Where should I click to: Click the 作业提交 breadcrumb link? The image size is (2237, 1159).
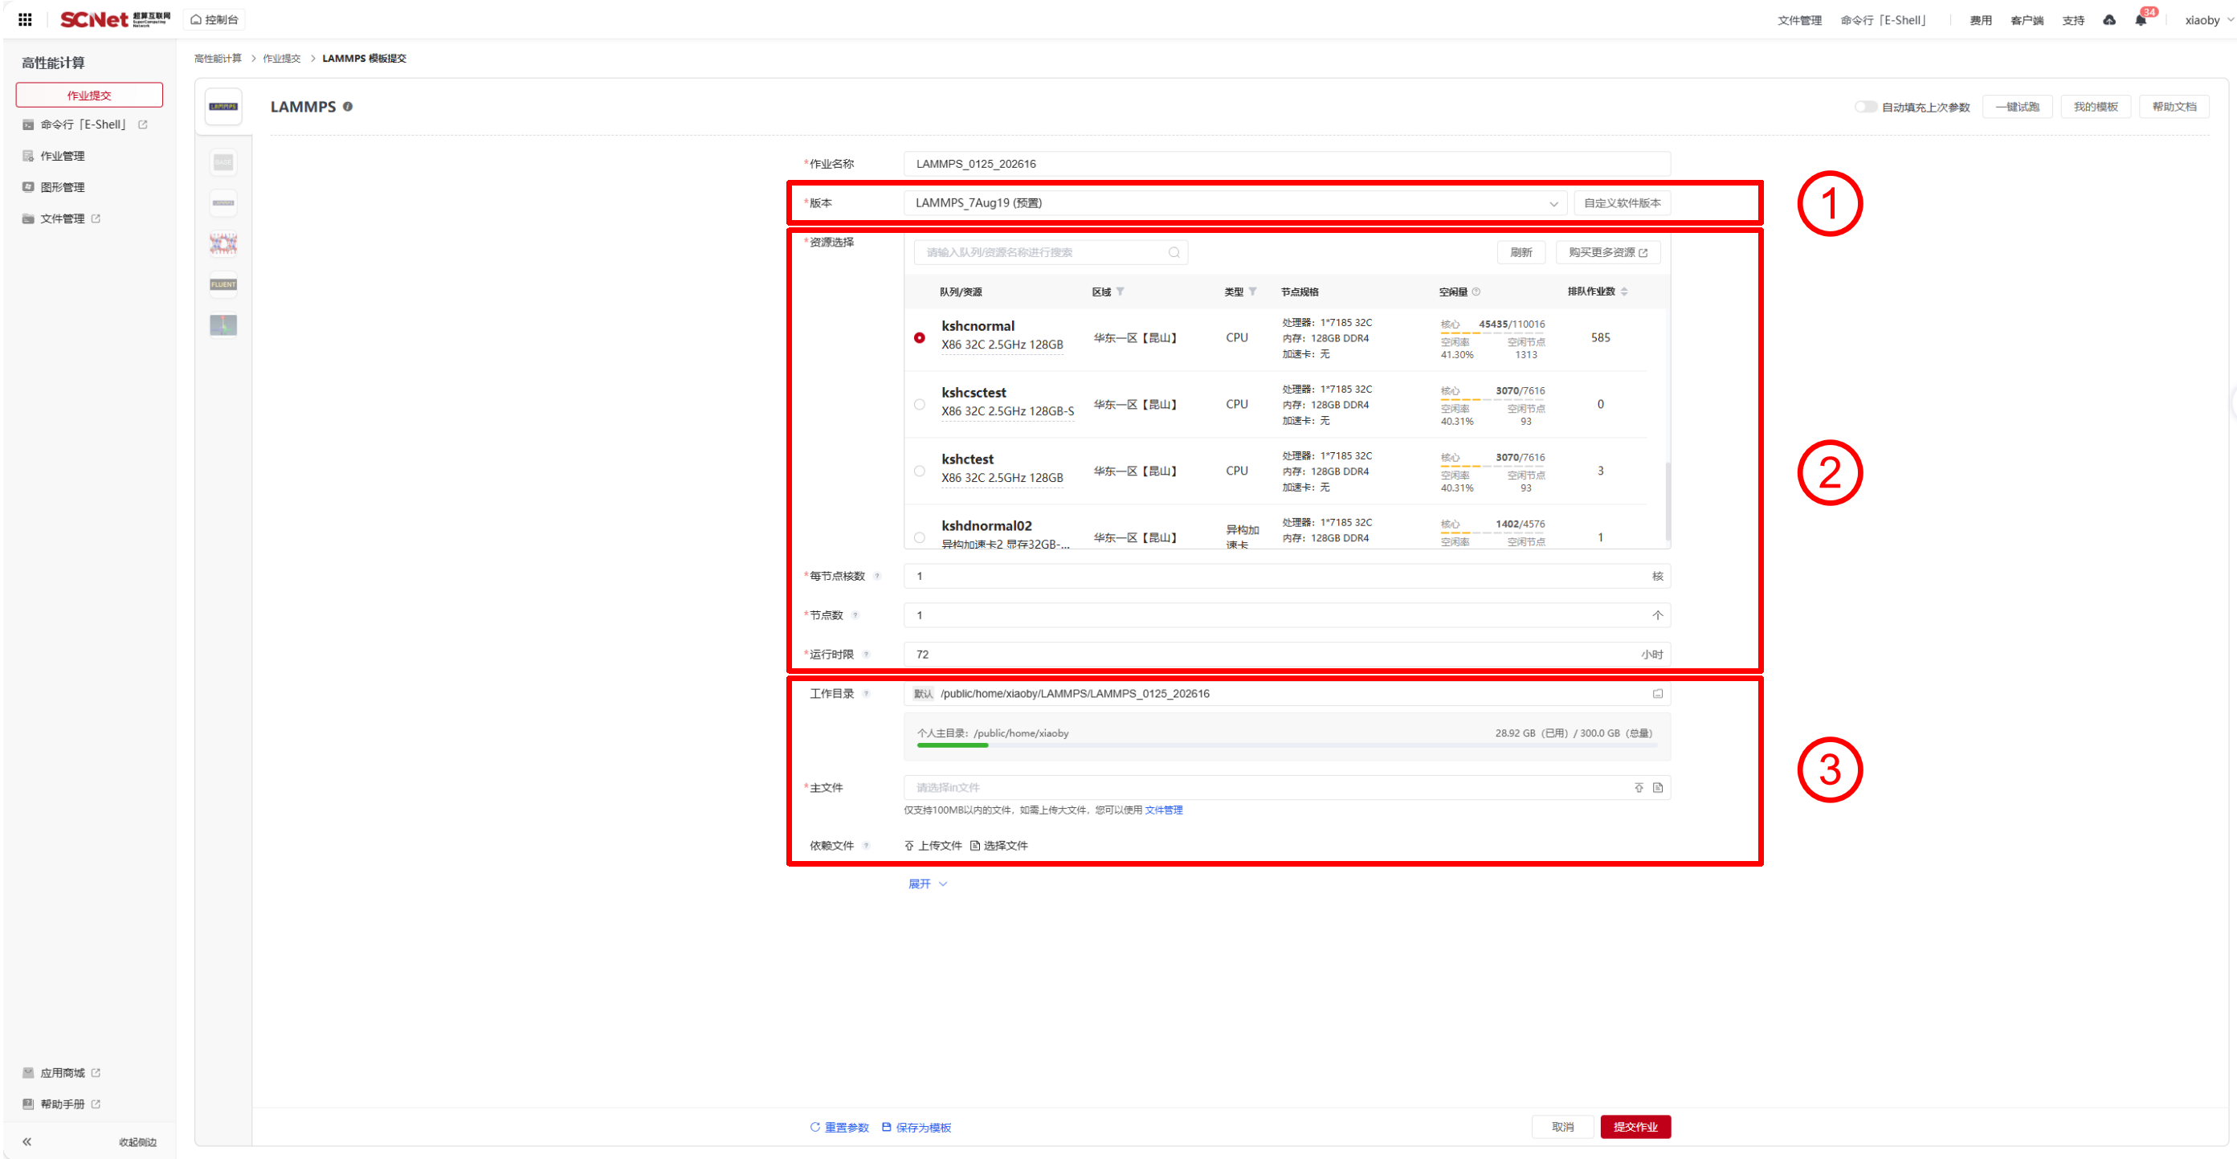coord(281,58)
